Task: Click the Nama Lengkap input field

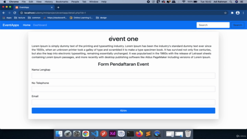Action: [123, 76]
